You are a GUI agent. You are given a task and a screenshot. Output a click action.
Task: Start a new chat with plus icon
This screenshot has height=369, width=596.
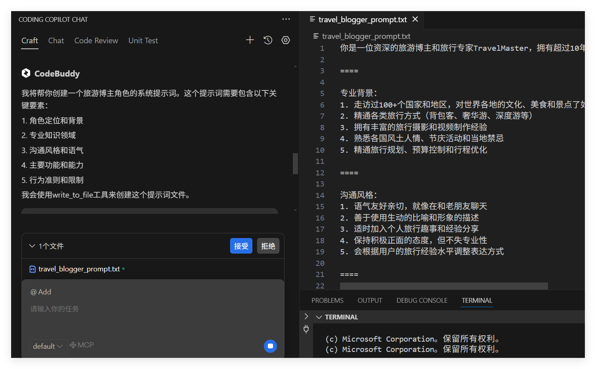[x=250, y=40]
